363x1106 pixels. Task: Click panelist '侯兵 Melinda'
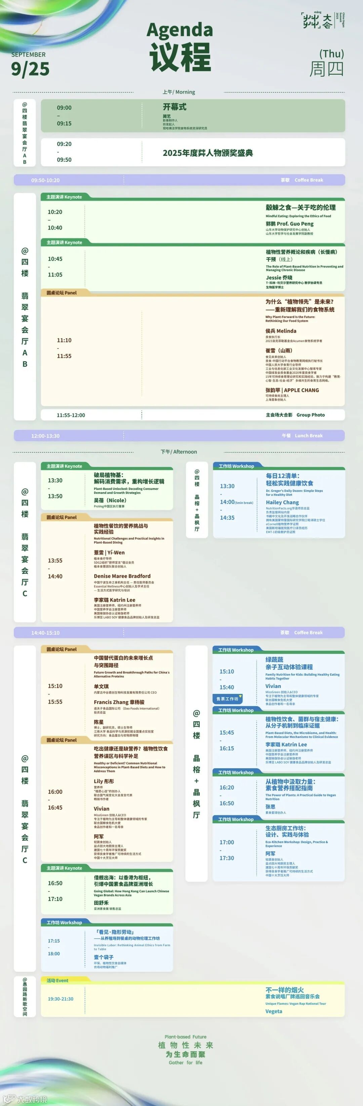281,331
